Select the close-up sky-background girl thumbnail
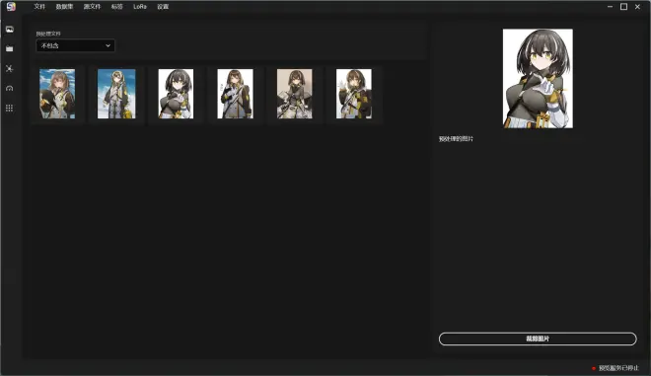The width and height of the screenshot is (651, 376). [57, 94]
